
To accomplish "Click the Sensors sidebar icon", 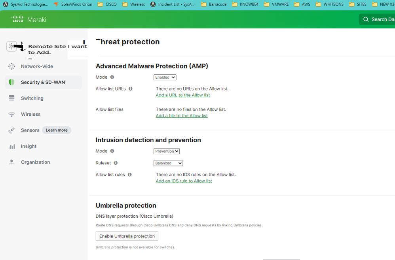I will coord(11,130).
